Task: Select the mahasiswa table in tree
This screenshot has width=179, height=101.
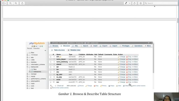Action: pyautogui.click(x=37, y=72)
